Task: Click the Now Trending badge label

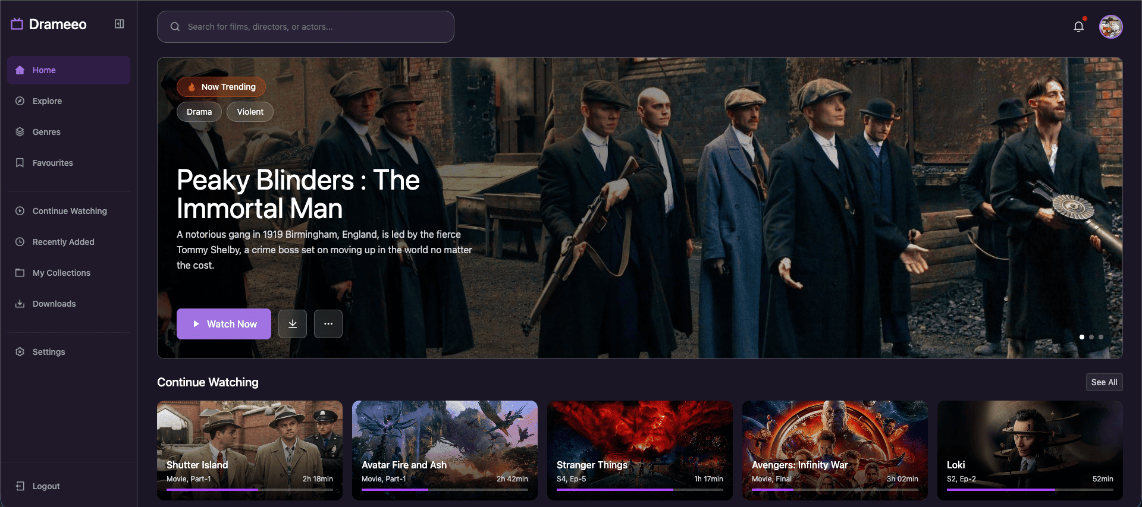Action: click(x=228, y=87)
